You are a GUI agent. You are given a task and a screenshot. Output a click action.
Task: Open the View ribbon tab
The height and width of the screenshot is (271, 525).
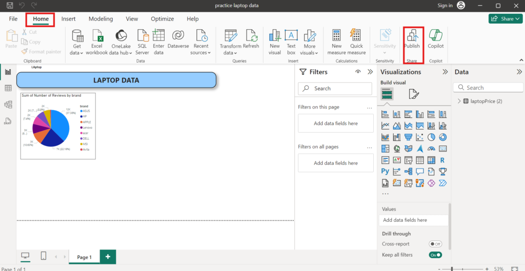tap(132, 19)
